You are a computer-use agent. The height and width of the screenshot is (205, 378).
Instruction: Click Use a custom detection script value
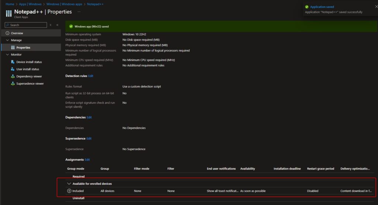[142, 86]
